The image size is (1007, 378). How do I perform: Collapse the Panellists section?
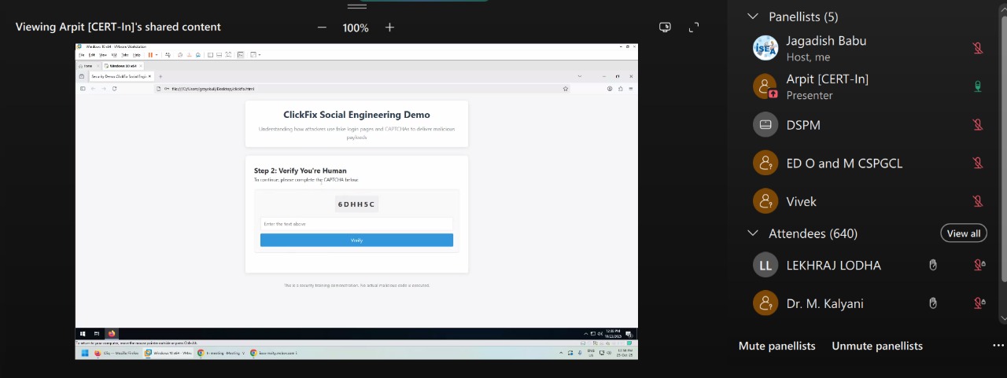pyautogui.click(x=753, y=17)
